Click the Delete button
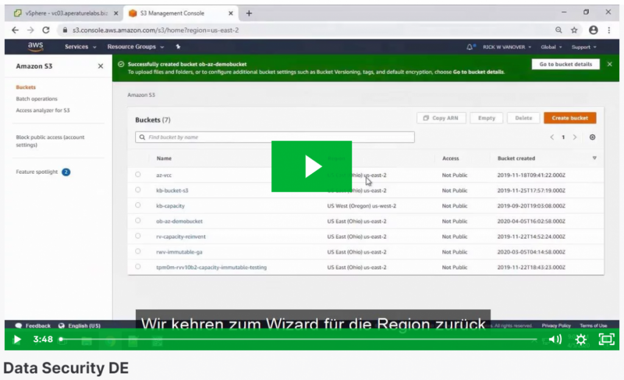 [x=523, y=118]
